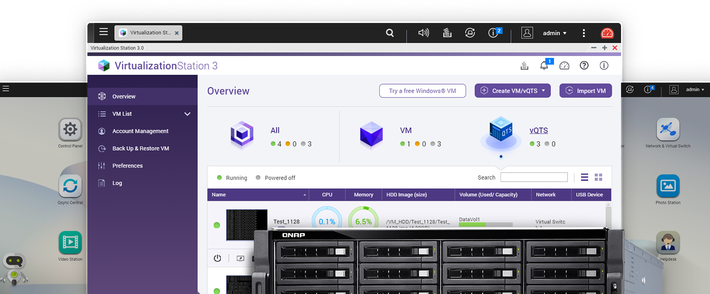Open the about info icon in header

[604, 66]
